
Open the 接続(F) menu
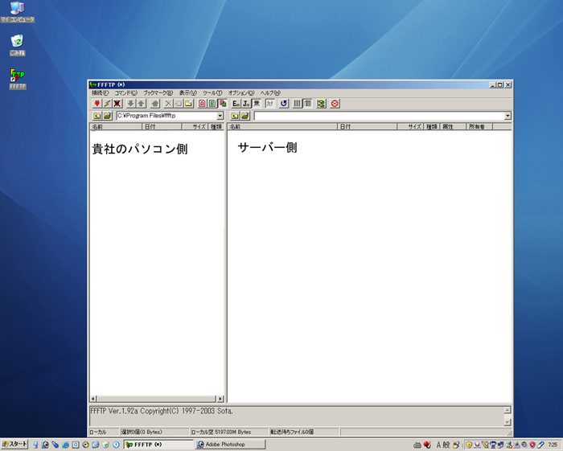coord(101,93)
